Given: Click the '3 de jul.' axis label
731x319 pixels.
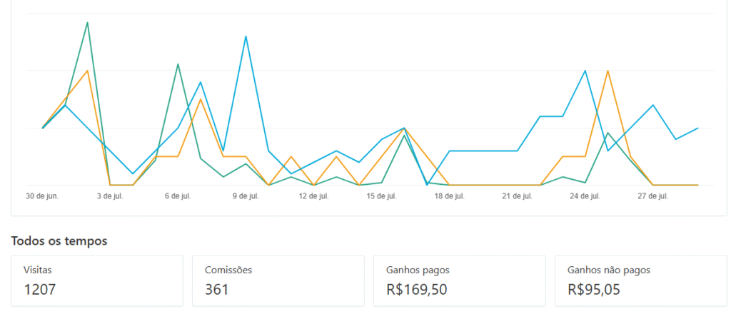Looking at the screenshot, I should (x=110, y=196).
